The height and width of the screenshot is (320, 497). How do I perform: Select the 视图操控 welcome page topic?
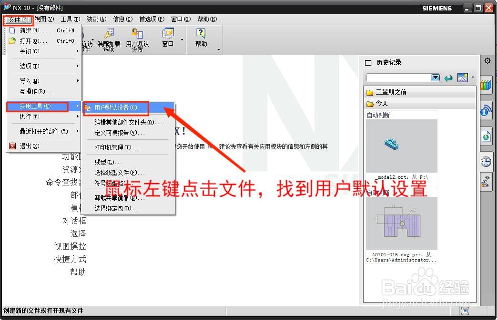tap(70, 246)
